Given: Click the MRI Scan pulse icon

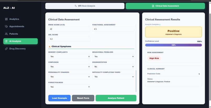Looking at the screenshot, I should coord(76,6).
